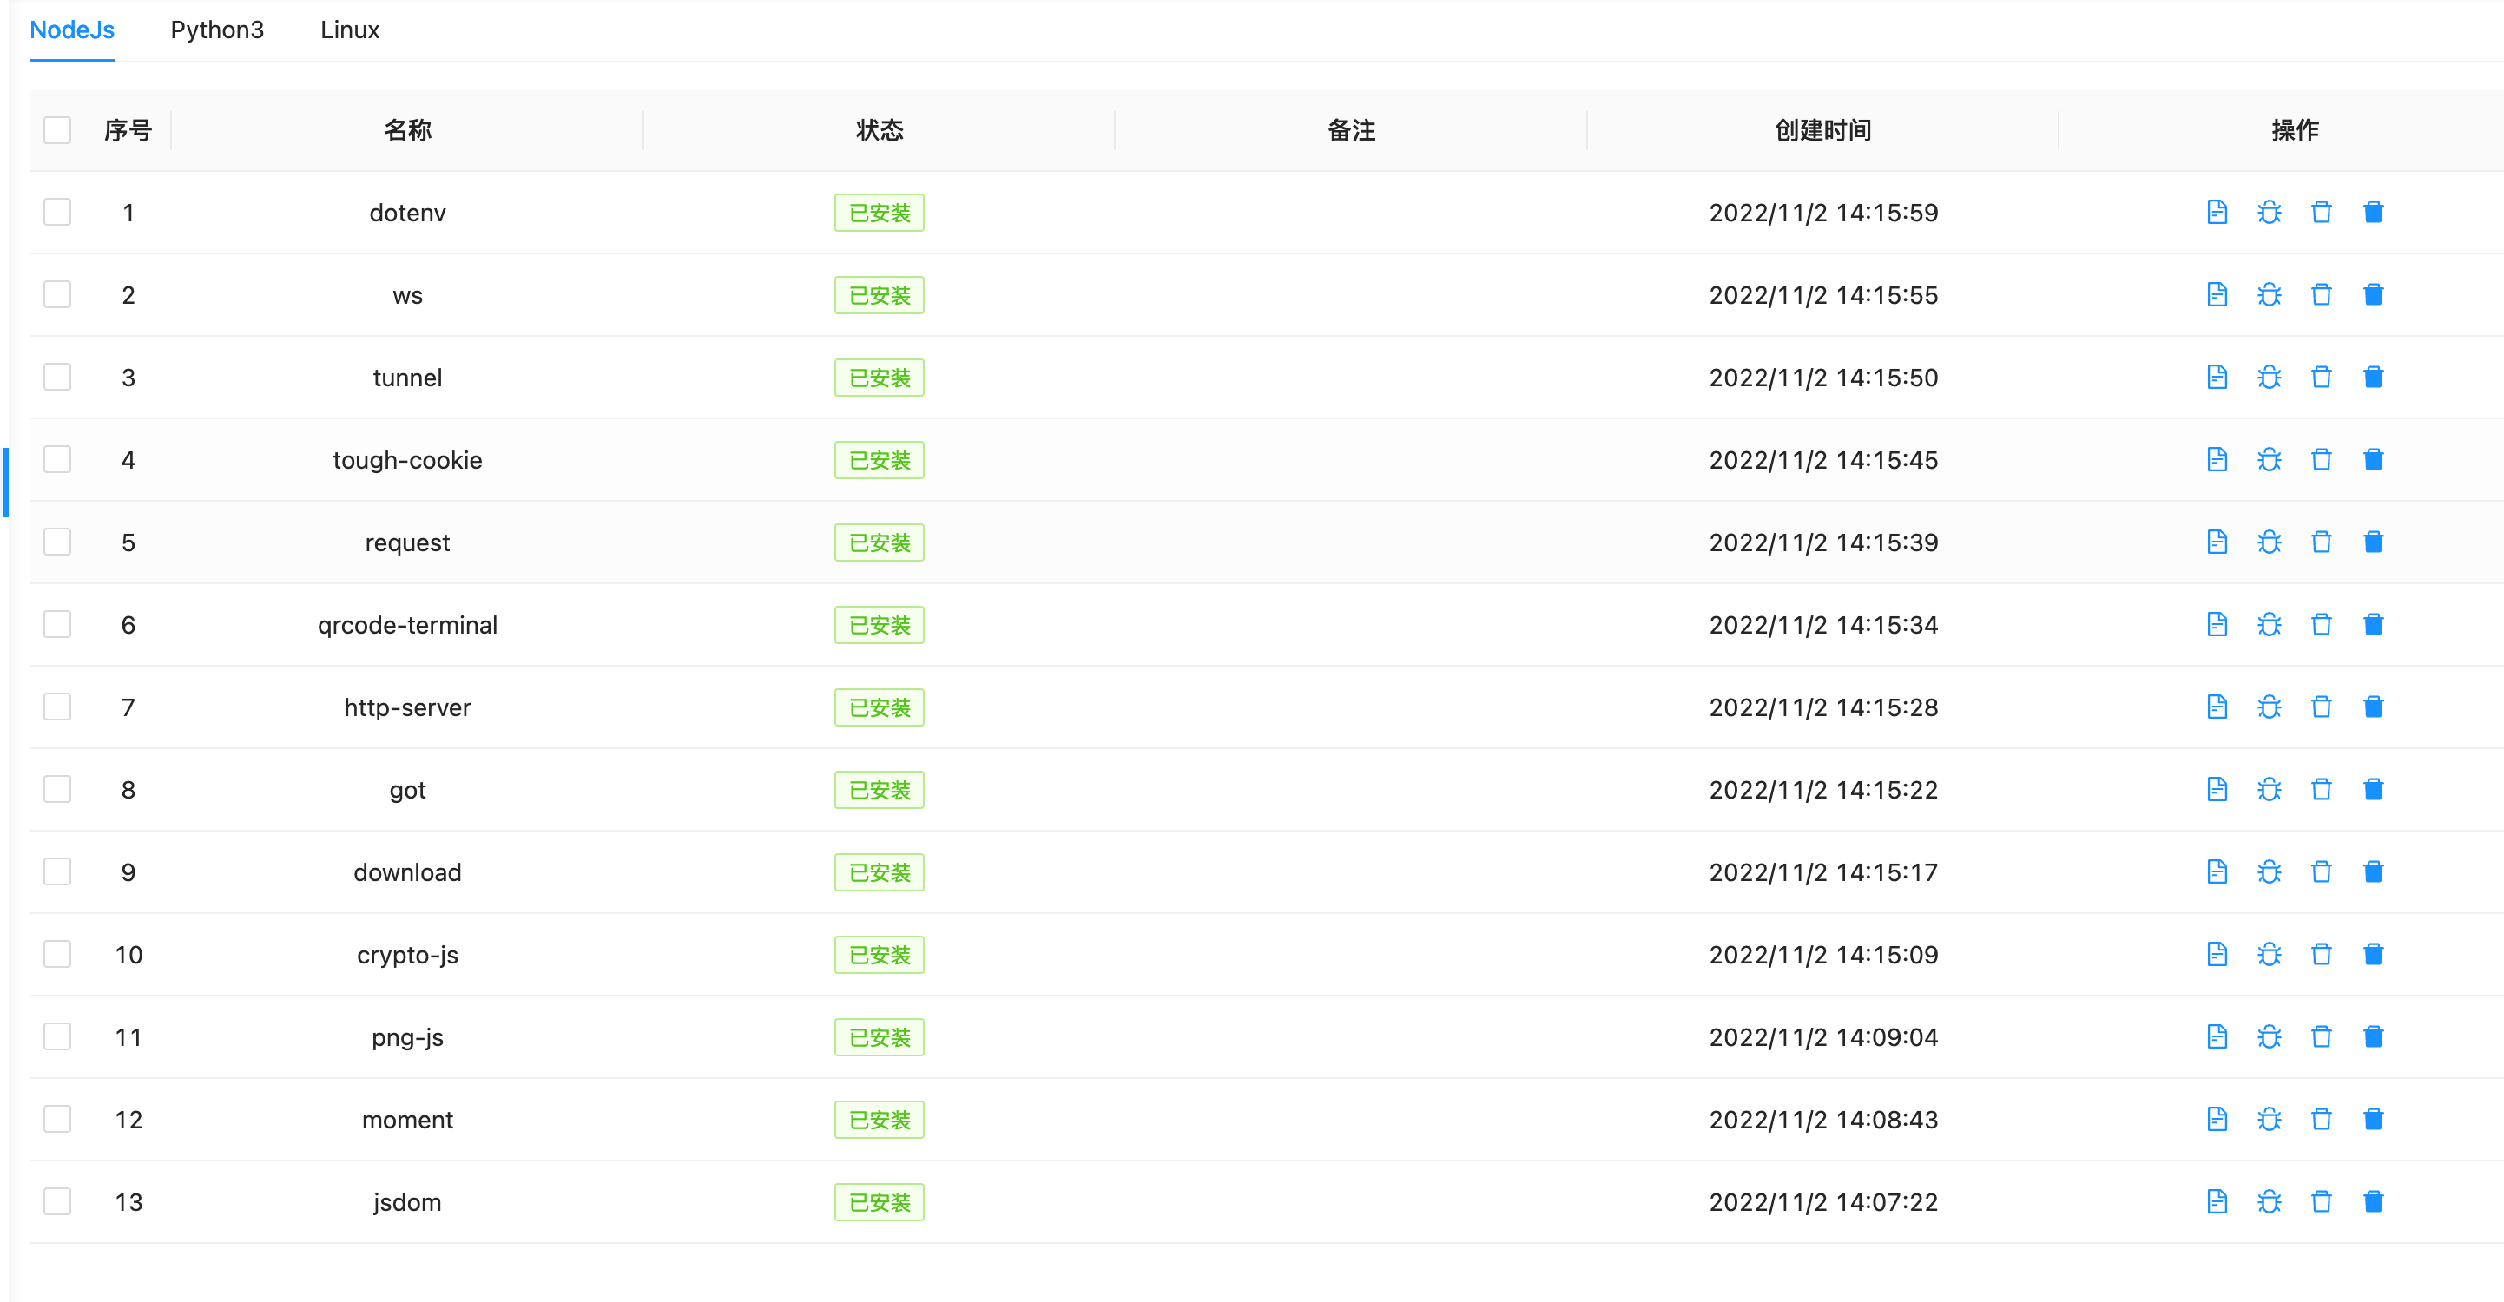Reinstall dotenv using the bug icon
This screenshot has width=2504, height=1302.
[x=2269, y=212]
